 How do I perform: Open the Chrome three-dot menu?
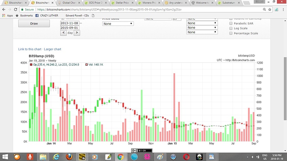click(x=283, y=10)
